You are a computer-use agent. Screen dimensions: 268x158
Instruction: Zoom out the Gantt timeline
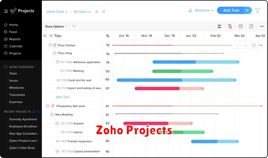[238, 45]
